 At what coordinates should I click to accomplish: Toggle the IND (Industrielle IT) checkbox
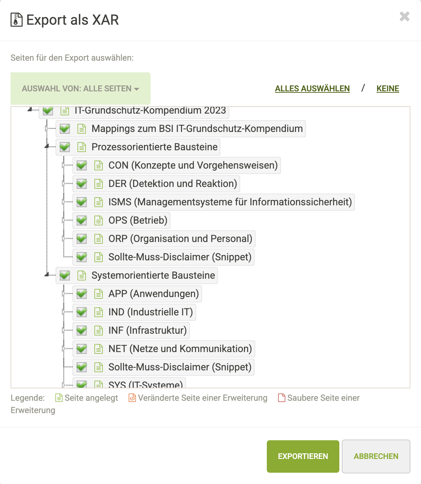pos(82,312)
